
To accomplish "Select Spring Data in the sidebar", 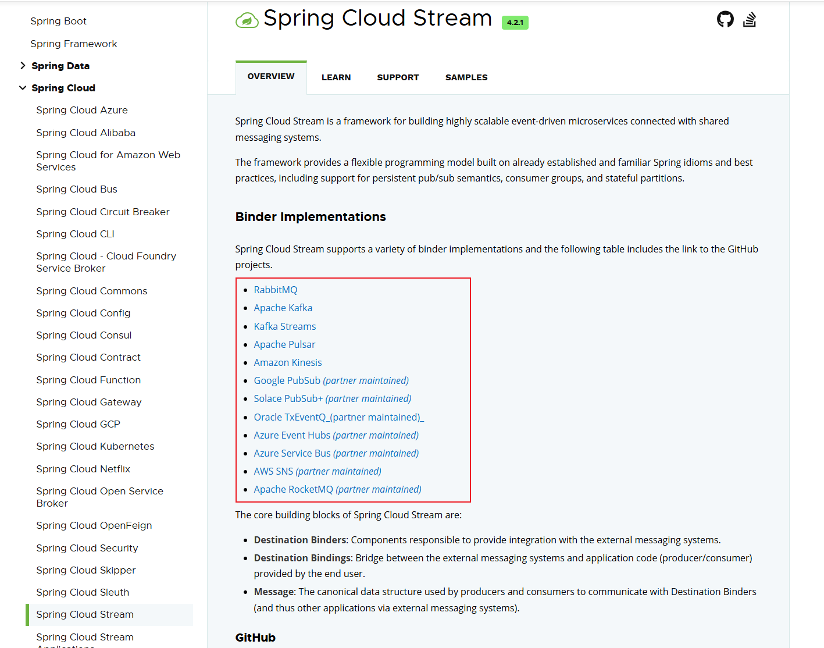I will (60, 66).
